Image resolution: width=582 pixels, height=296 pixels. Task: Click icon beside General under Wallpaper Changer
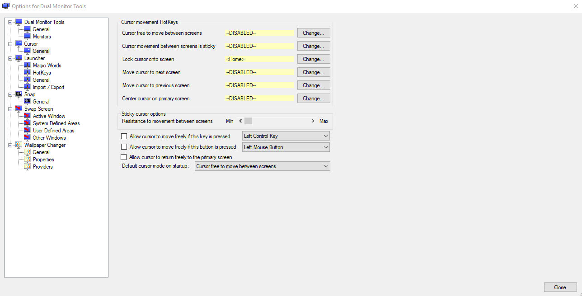(27, 152)
